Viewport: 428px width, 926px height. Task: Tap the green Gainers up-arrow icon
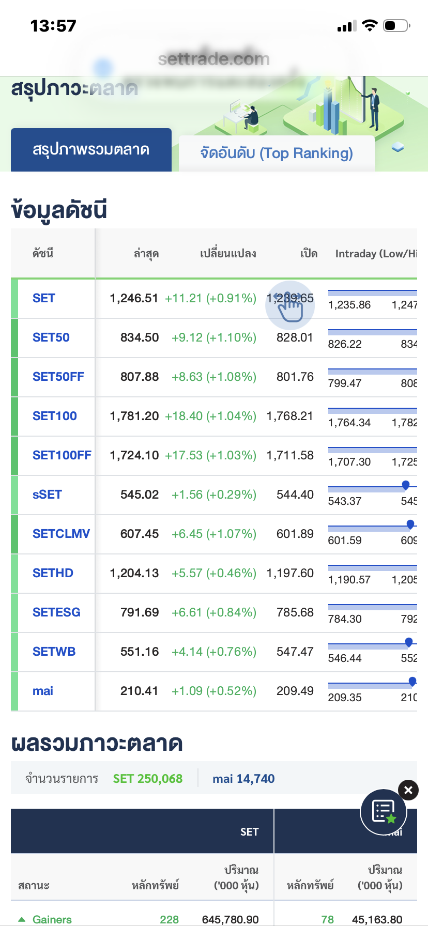pyautogui.click(x=22, y=919)
